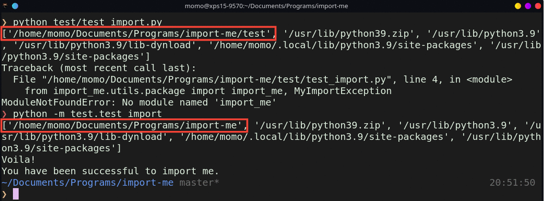This screenshot has width=544, height=201.
Task: Open the terminal app icon menu in title bar
Action: click(5, 6)
